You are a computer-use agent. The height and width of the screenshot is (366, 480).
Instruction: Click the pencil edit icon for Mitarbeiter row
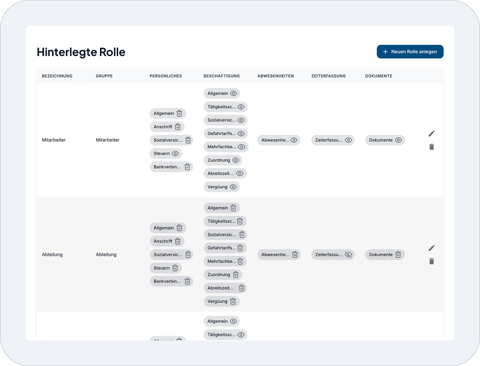coord(431,133)
